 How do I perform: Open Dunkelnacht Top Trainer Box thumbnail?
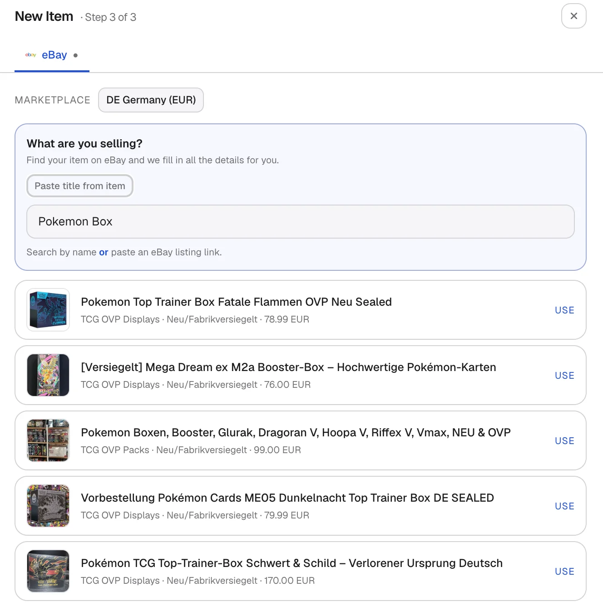48,506
